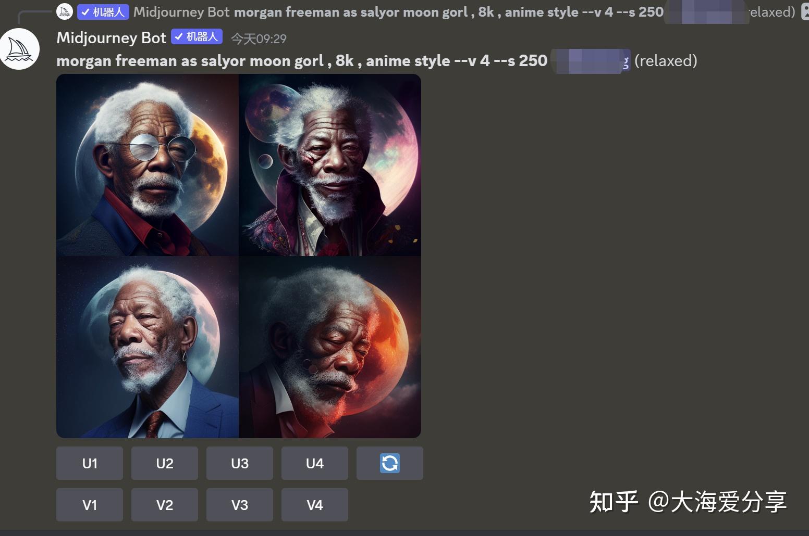Click the re-roll refresh arrows button
Image resolution: width=809 pixels, height=536 pixels.
[390, 463]
